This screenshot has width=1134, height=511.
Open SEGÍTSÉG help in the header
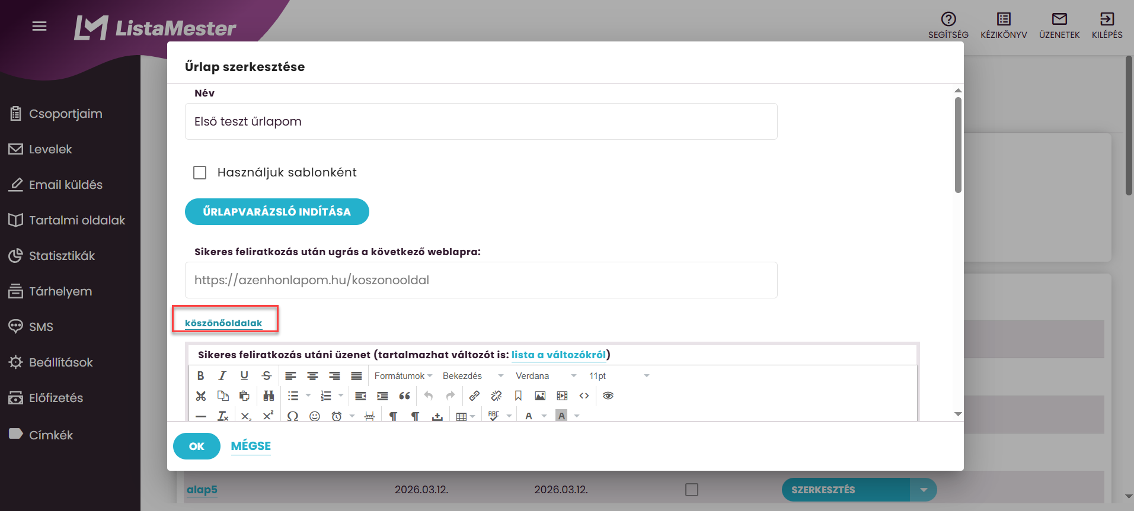[948, 26]
